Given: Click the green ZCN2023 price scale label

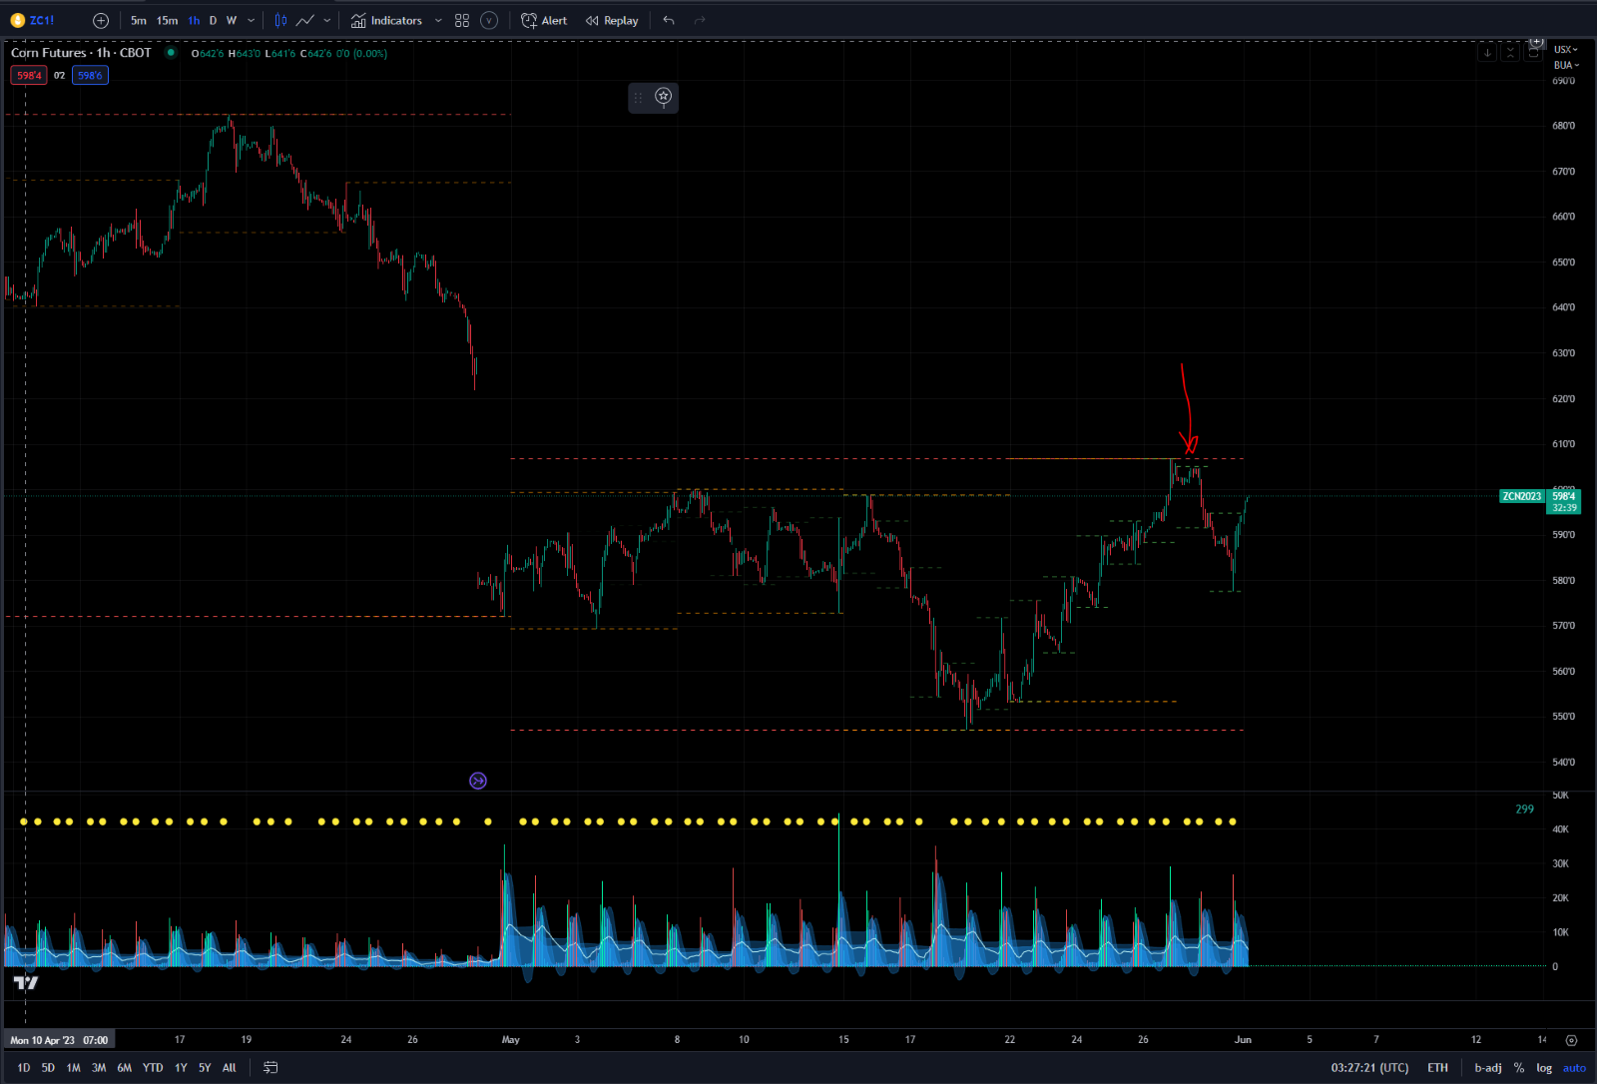Looking at the screenshot, I should pyautogui.click(x=1521, y=496).
